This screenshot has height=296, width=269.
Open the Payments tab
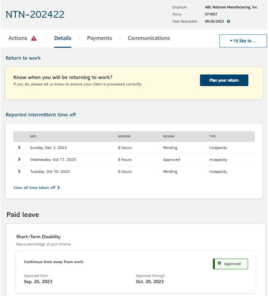99,38
